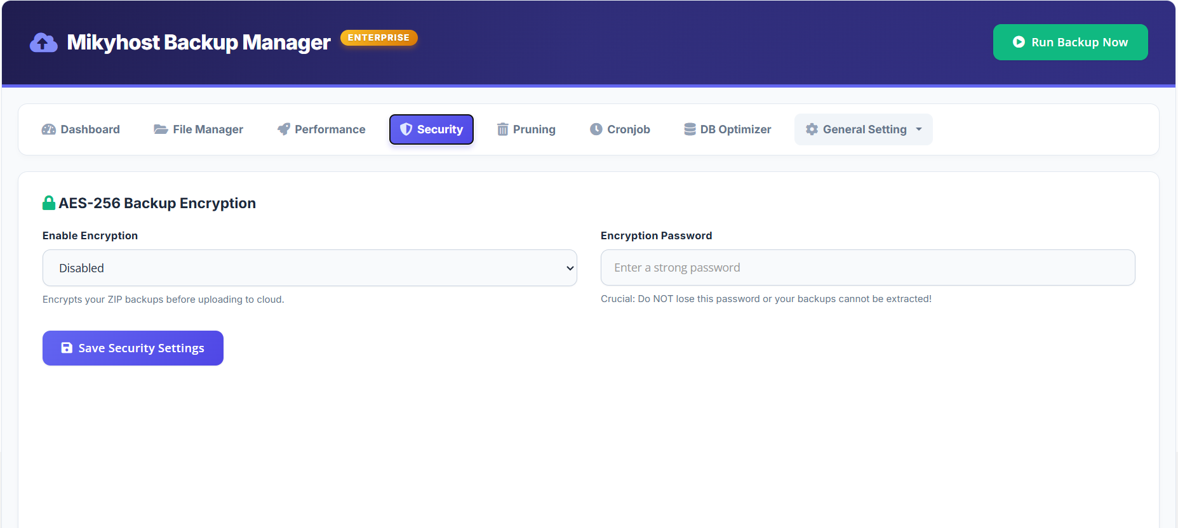Click the Encryption Password label

point(657,235)
